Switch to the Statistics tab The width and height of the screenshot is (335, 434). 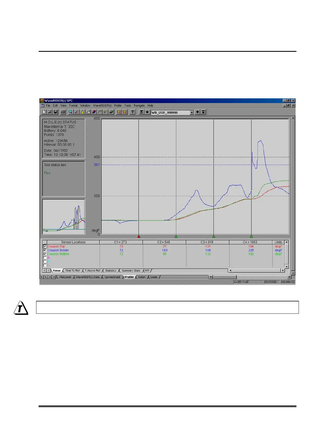coord(111,271)
